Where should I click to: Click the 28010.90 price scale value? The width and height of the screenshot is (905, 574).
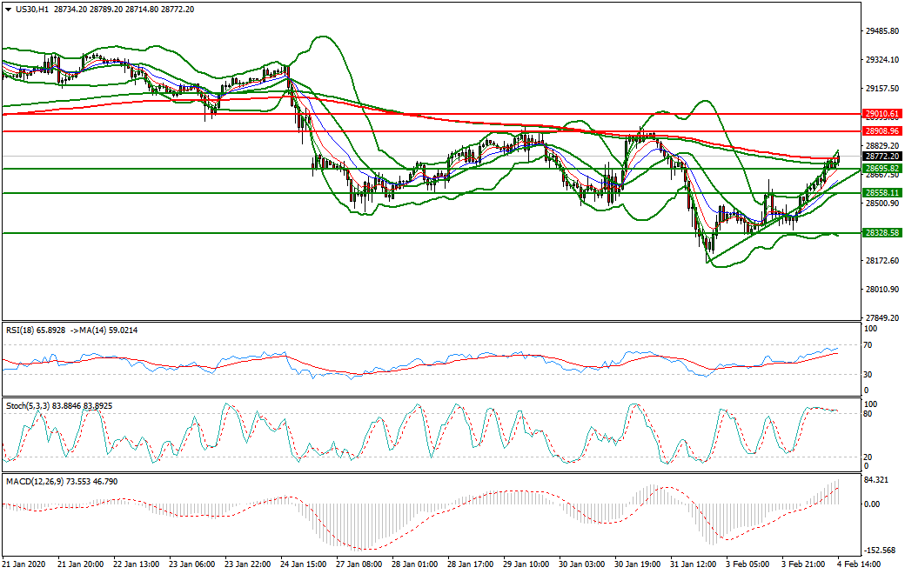click(882, 290)
